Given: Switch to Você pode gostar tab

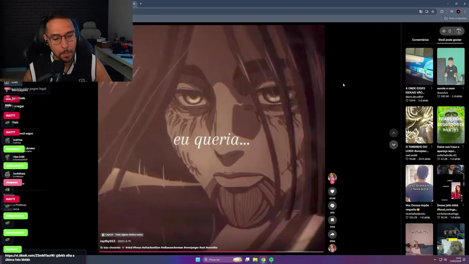Looking at the screenshot, I should 450,40.
